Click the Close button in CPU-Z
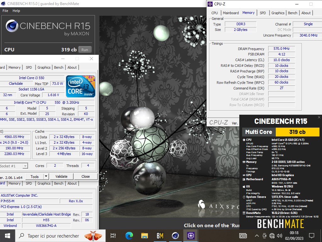Screen dimensions: 322x242 [x=86, y=176]
